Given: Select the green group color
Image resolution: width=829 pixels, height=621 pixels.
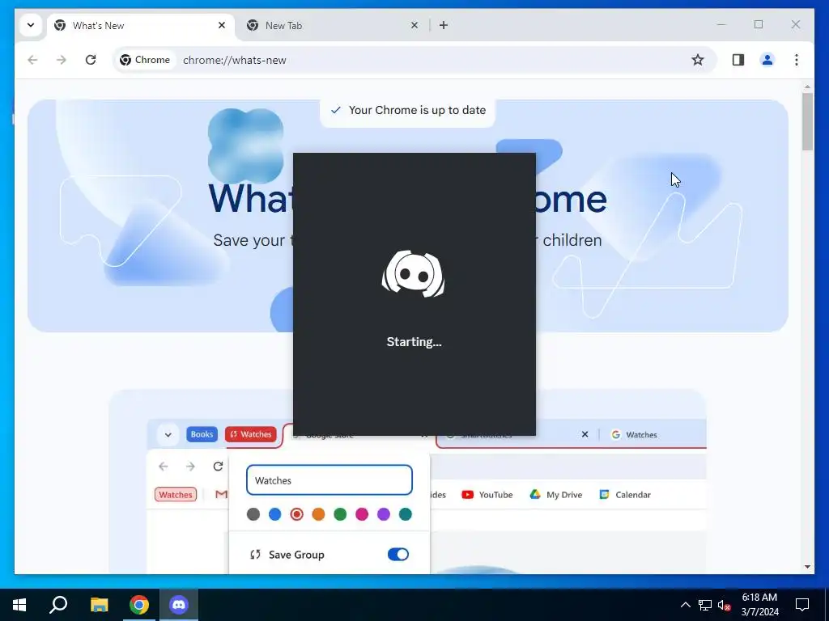Looking at the screenshot, I should pyautogui.click(x=340, y=513).
